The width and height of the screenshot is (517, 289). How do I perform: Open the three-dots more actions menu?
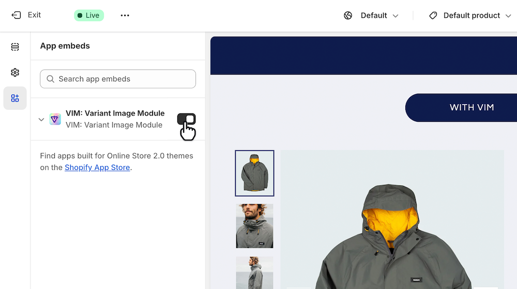point(125,16)
